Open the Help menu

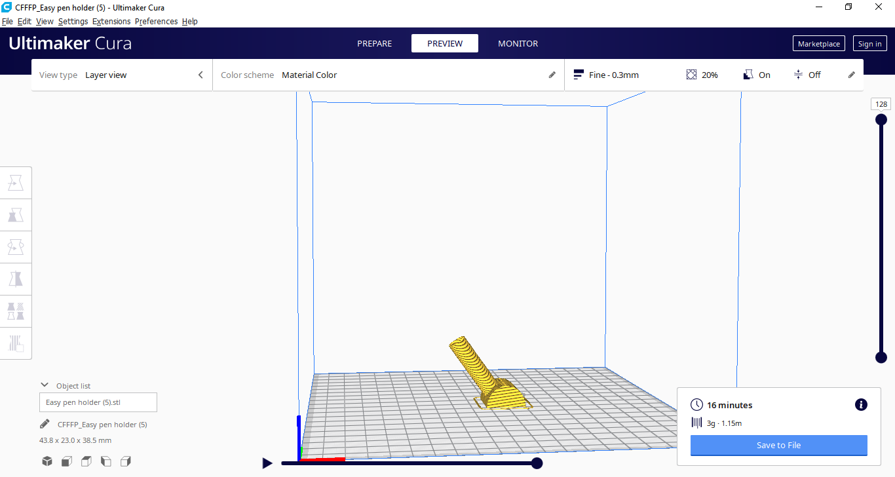point(190,21)
